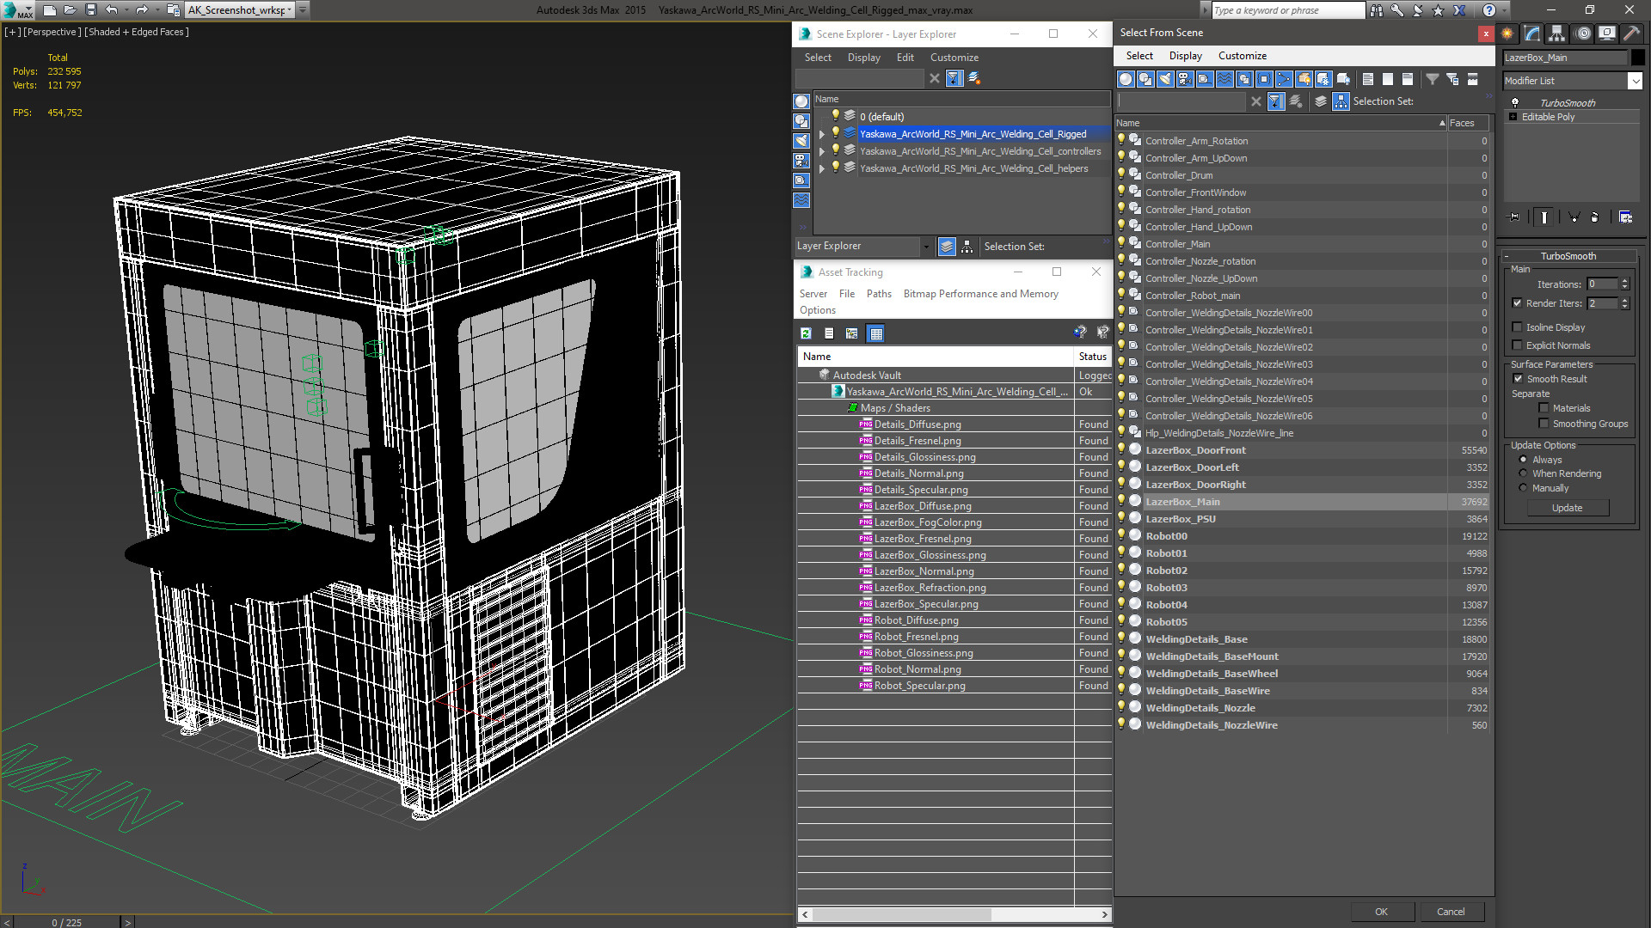This screenshot has width=1651, height=928.
Task: Open Configure Modifier Sets icon
Action: click(x=1625, y=217)
